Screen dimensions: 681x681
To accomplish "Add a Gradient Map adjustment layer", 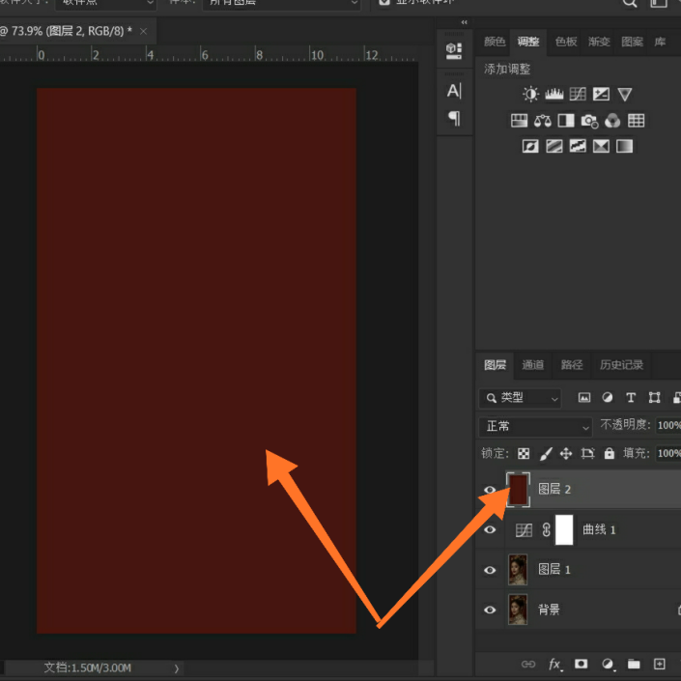I will (625, 147).
